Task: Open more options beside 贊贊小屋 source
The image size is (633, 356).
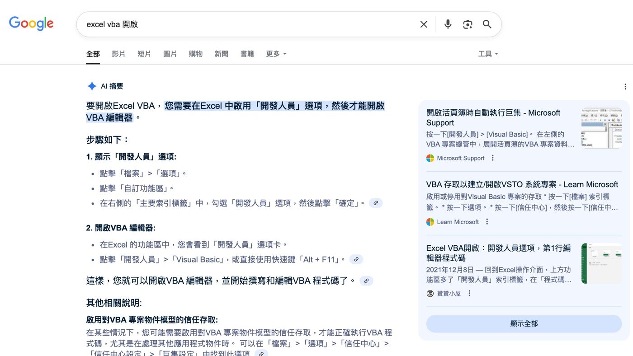Action: (469, 294)
